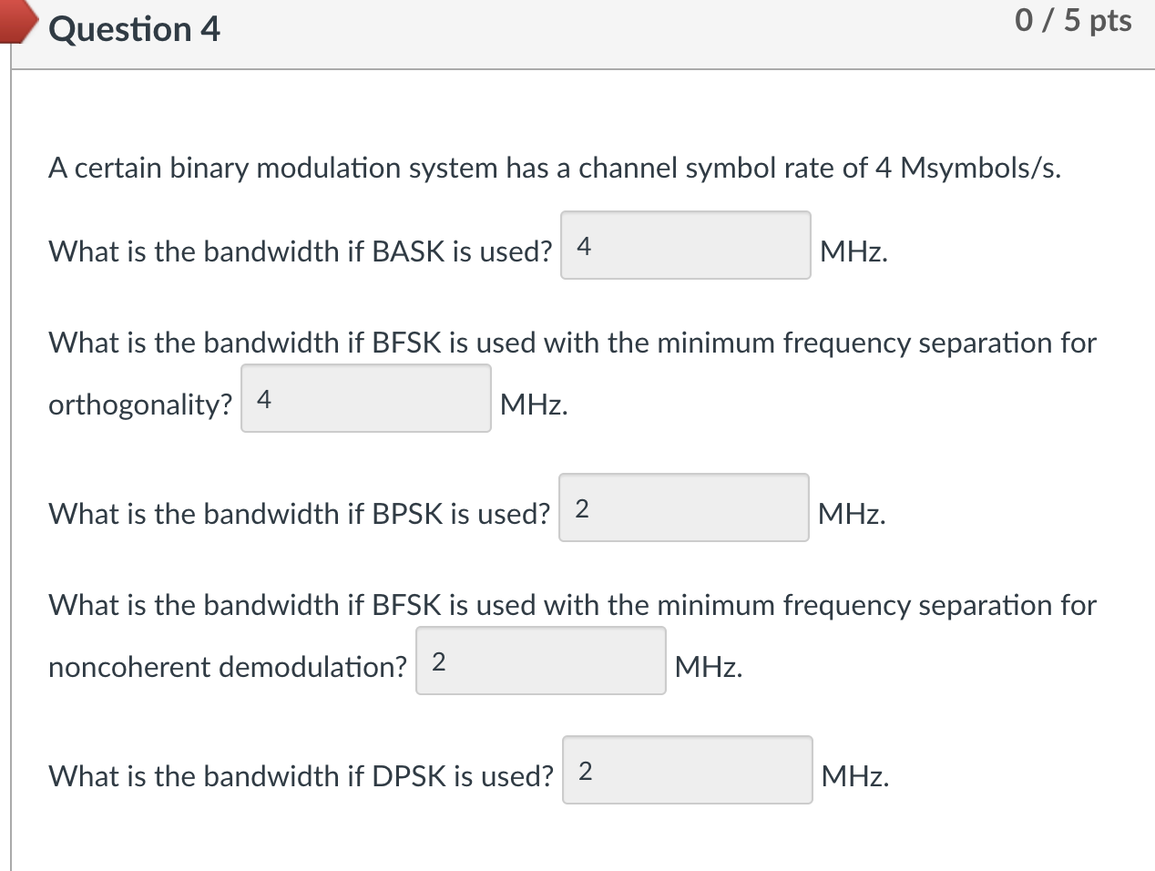The width and height of the screenshot is (1155, 871).
Task: Click the 0 / 5 pts score label
Action: (1073, 20)
